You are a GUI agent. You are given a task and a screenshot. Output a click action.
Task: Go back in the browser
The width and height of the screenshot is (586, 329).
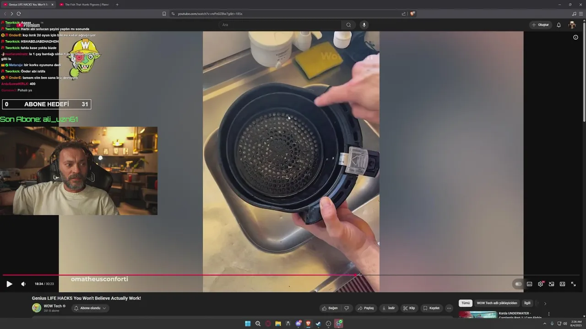point(5,14)
